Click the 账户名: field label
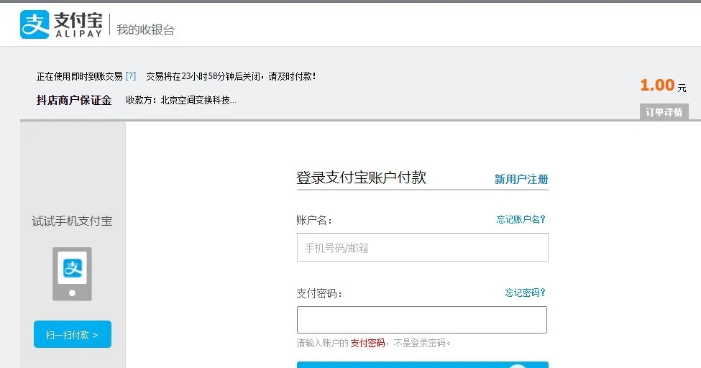This screenshot has height=368, width=701. (314, 220)
